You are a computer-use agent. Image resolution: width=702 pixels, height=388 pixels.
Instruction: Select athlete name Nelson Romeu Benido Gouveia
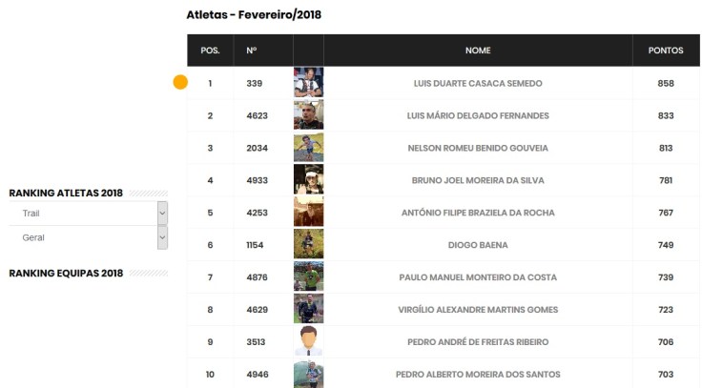click(x=478, y=148)
